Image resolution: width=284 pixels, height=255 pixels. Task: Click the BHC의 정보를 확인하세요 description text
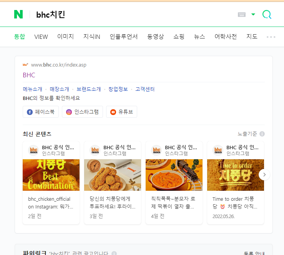(51, 98)
